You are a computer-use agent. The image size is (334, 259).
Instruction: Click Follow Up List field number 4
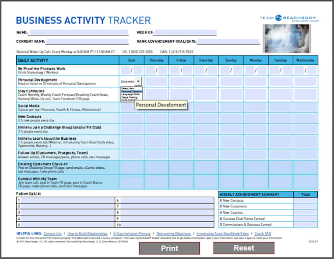click(x=68, y=219)
